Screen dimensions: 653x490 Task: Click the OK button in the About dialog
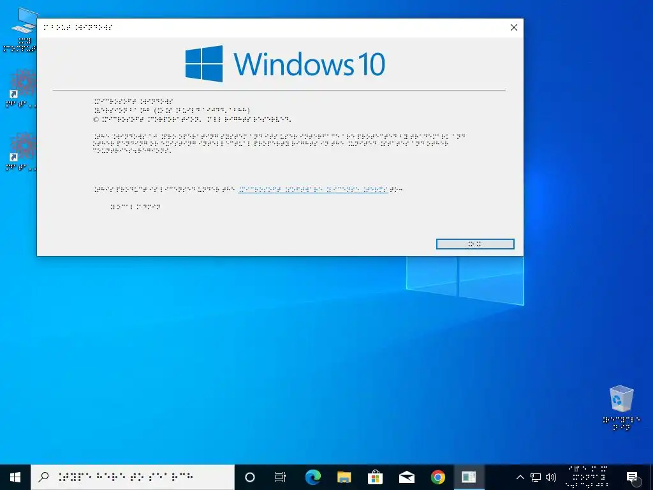(475, 244)
